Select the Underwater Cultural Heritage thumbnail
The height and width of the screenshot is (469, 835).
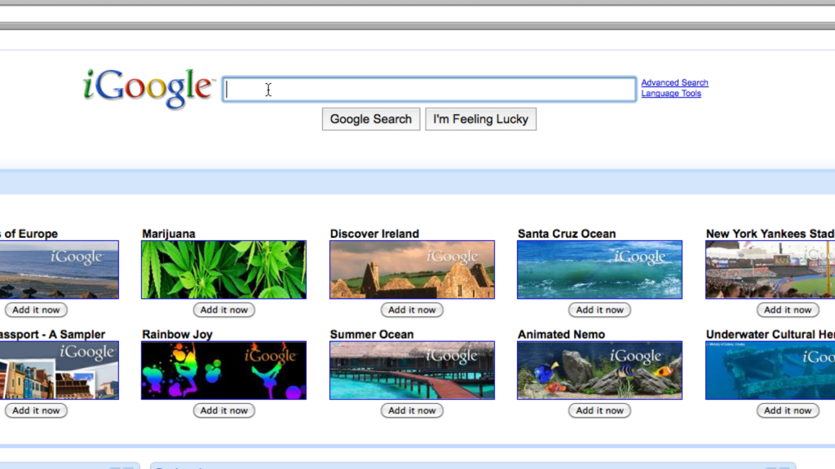click(x=770, y=370)
